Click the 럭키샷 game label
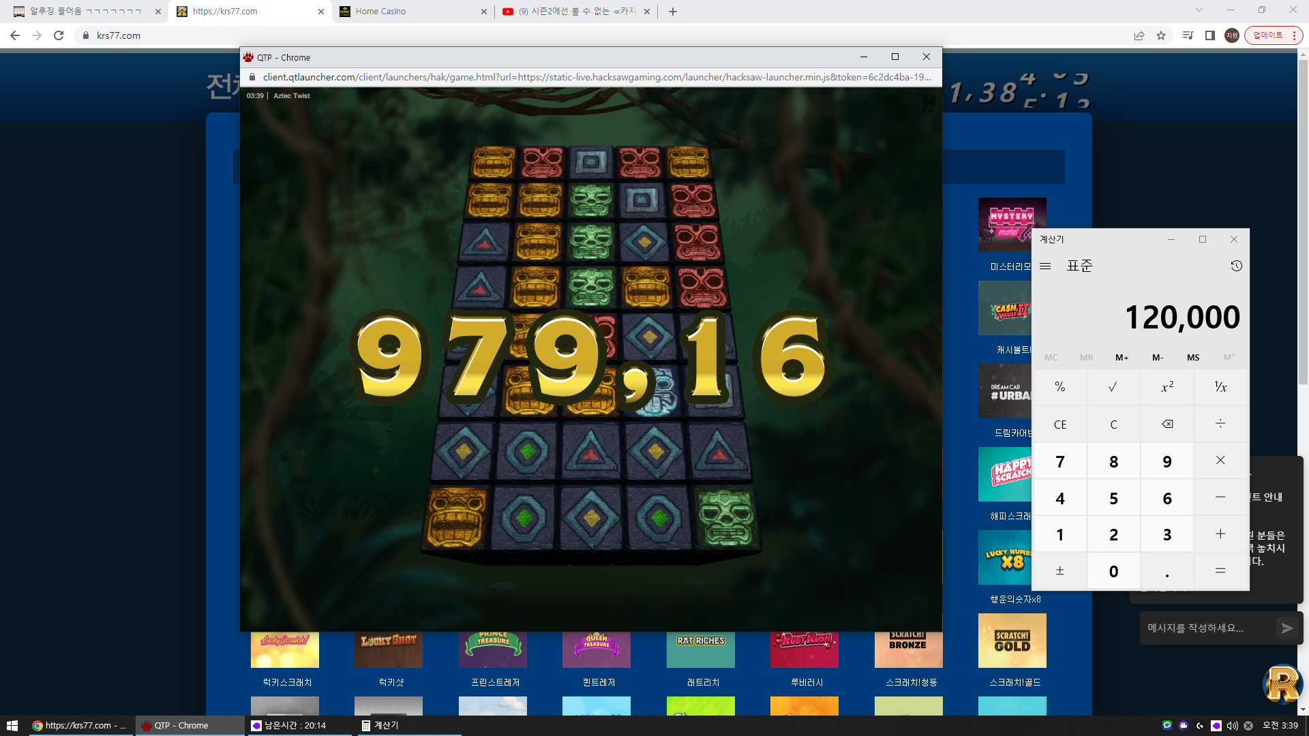 coord(391,682)
